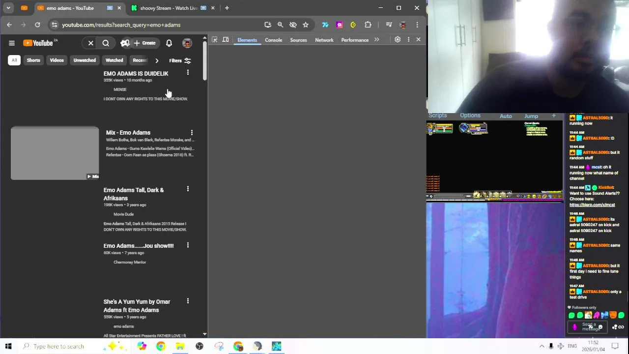629x354 pixels.
Task: Open Chrome media control icon
Action: click(x=389, y=25)
